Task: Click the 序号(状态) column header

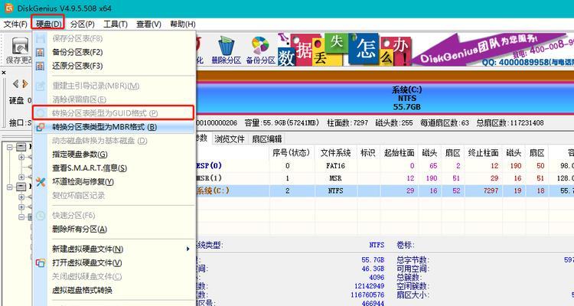Action: click(x=292, y=153)
